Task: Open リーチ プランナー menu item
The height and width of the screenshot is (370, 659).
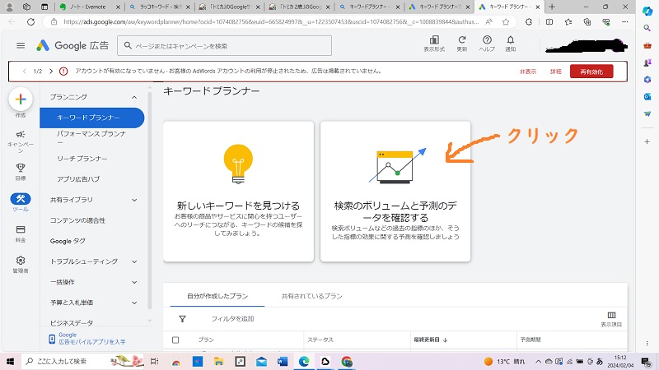Action: click(82, 159)
